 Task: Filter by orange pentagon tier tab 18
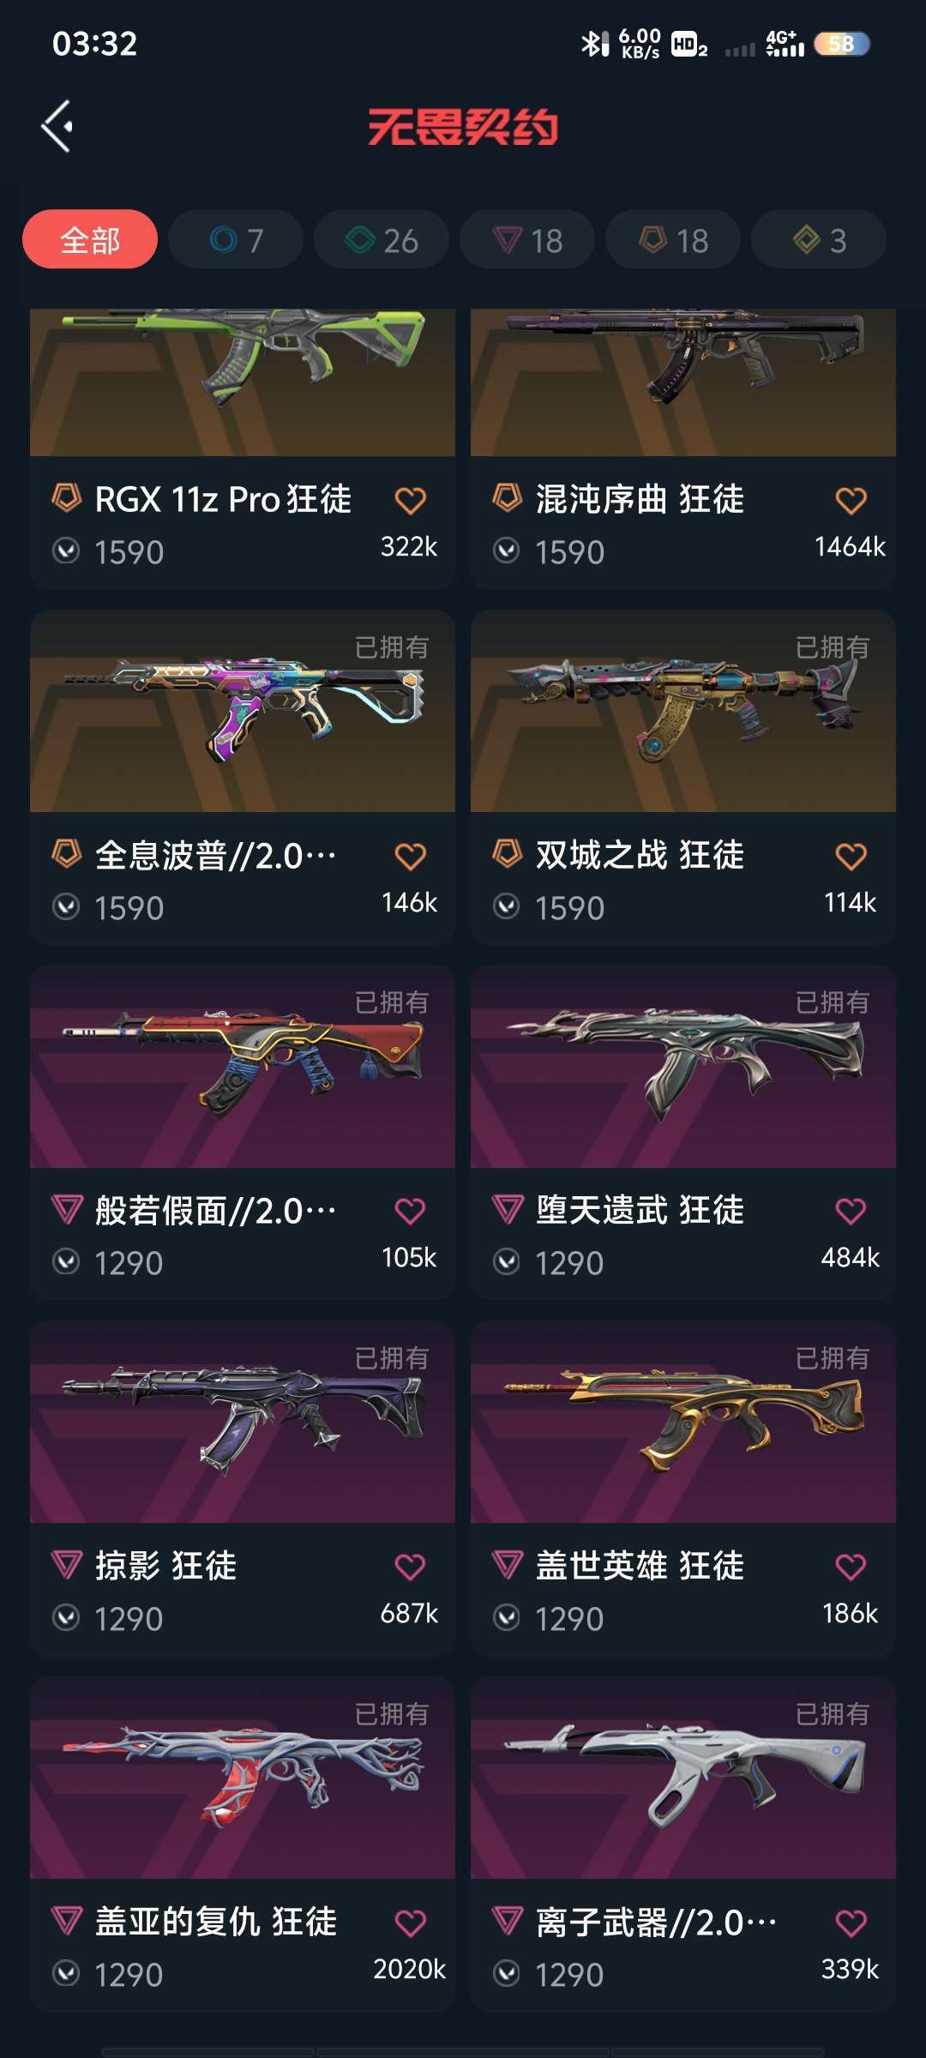(x=673, y=239)
